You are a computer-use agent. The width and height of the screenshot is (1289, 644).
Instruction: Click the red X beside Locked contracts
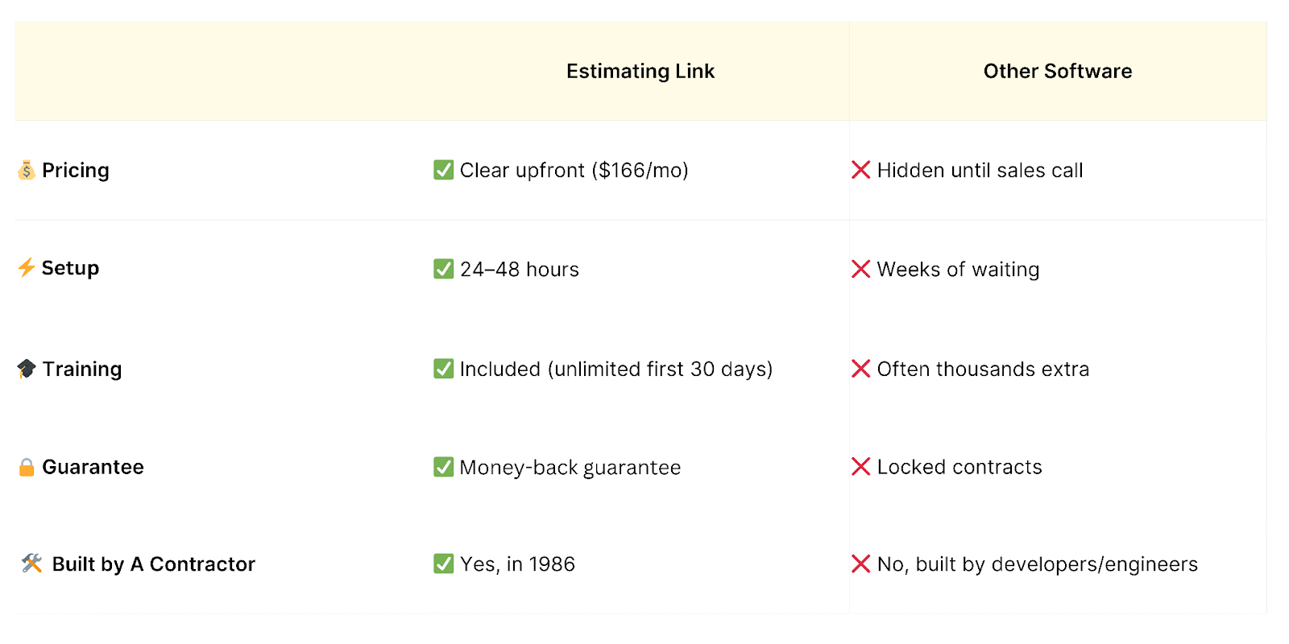[x=860, y=467]
